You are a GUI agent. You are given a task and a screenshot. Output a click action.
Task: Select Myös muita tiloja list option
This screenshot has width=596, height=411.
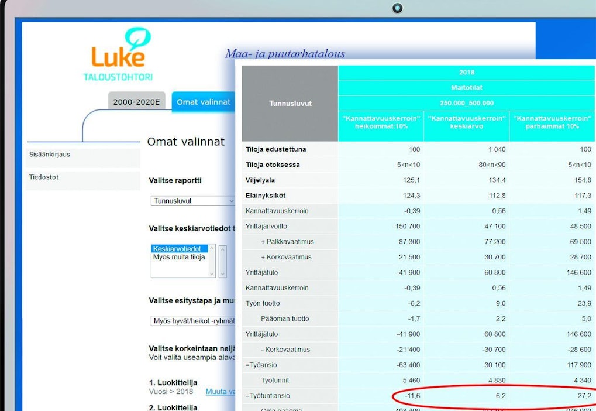pyautogui.click(x=179, y=257)
